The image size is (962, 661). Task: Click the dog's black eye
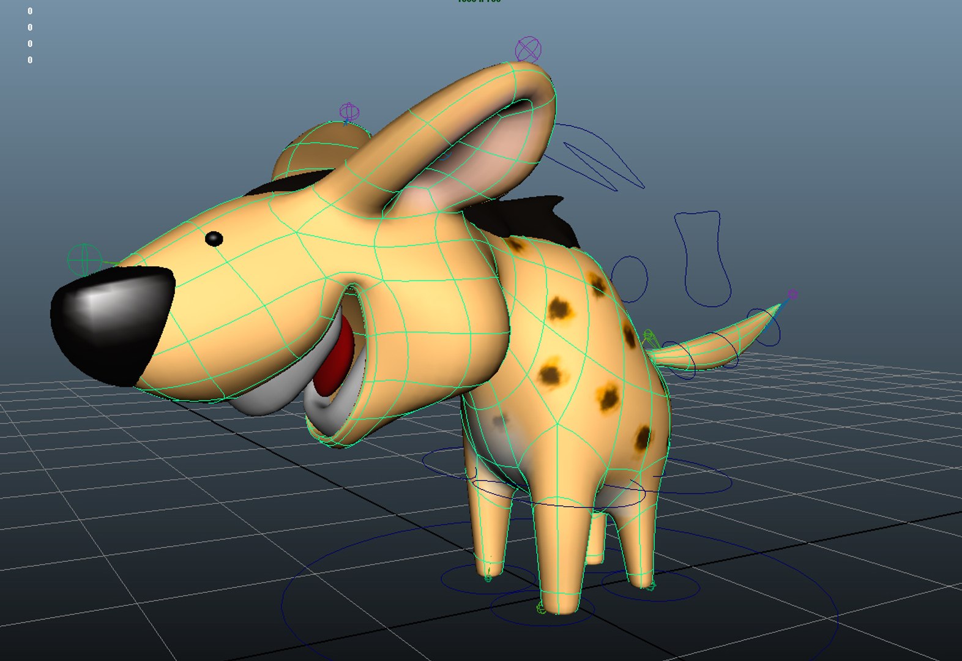tap(214, 239)
